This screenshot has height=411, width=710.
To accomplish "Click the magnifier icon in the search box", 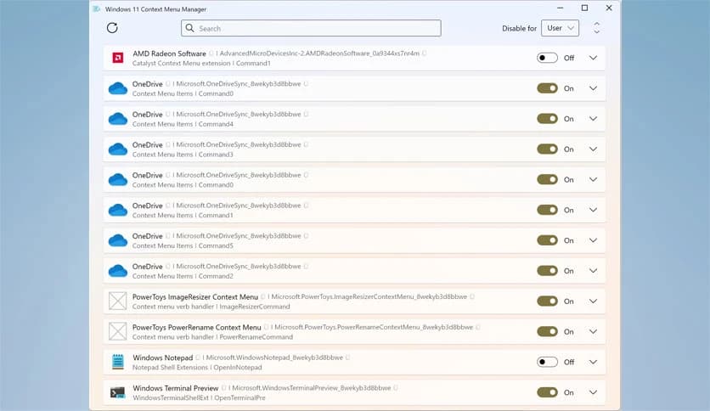I will pyautogui.click(x=190, y=28).
